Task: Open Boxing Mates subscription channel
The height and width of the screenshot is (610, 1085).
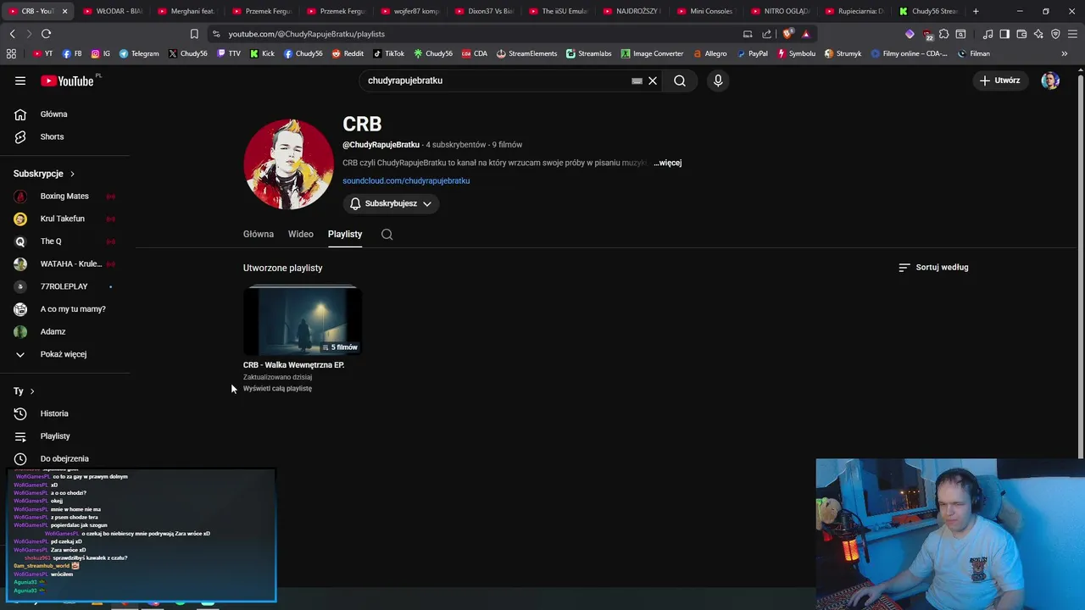Action: (x=64, y=197)
